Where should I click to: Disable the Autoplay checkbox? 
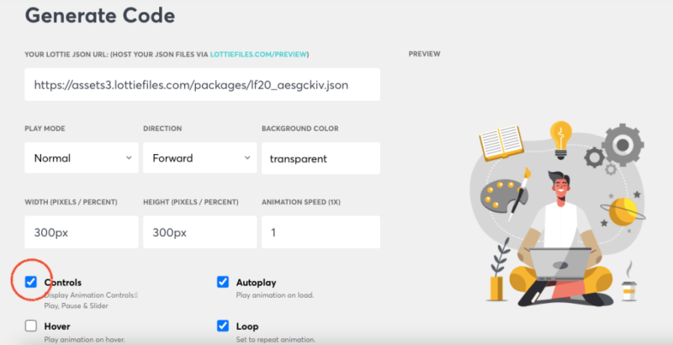(223, 282)
